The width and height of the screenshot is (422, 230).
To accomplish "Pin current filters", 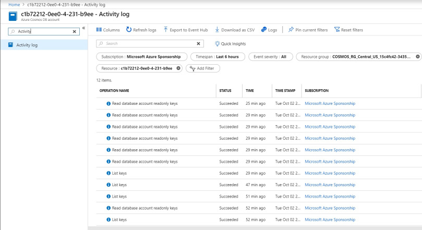I will tap(308, 30).
